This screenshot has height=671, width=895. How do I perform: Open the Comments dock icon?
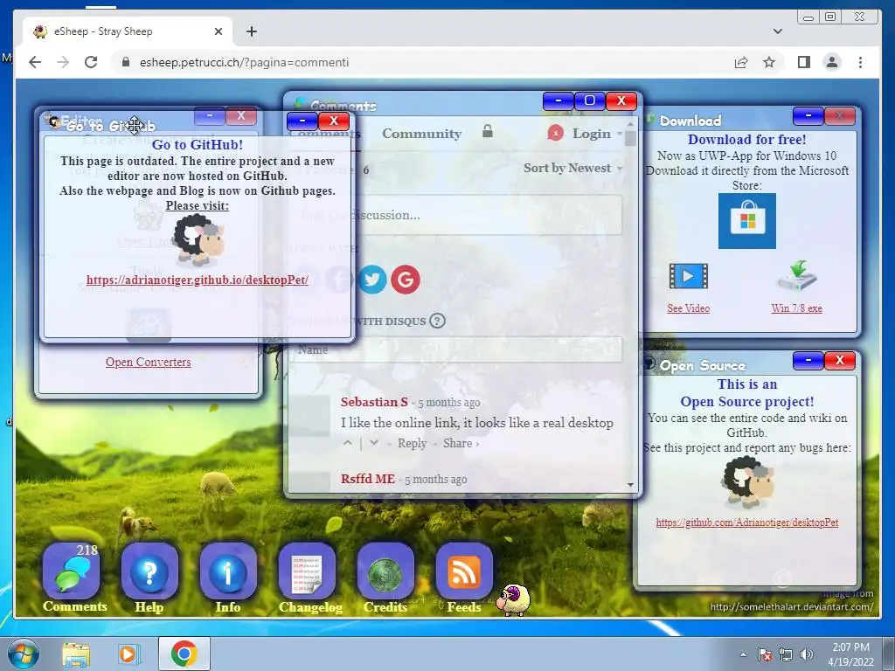(x=72, y=571)
